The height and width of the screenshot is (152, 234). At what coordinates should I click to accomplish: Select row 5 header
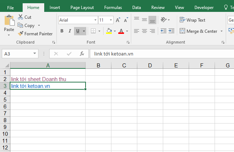coord(5,99)
